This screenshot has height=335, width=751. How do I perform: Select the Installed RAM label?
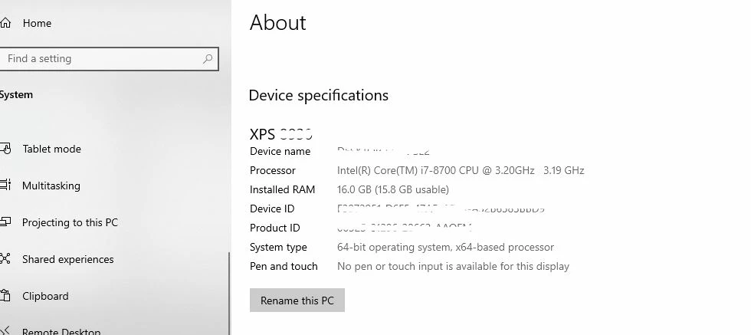coord(282,190)
